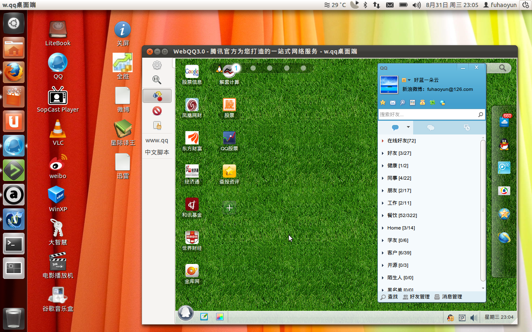532x332 pixels.
Task: Click the fuhaoyun@126.com weibo signature
Action: 438,89
